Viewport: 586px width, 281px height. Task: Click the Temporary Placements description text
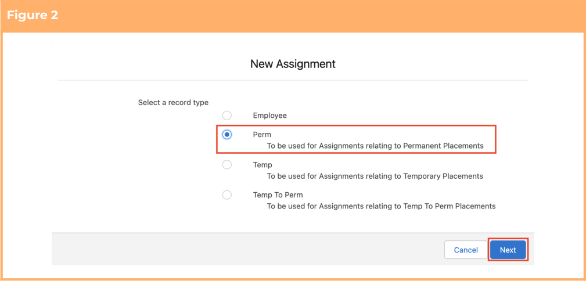coord(375,176)
